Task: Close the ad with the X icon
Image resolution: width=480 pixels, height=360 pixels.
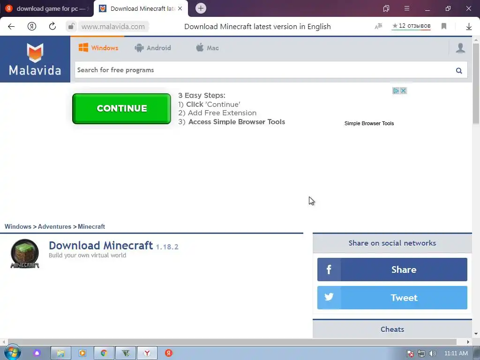Action: [403, 90]
